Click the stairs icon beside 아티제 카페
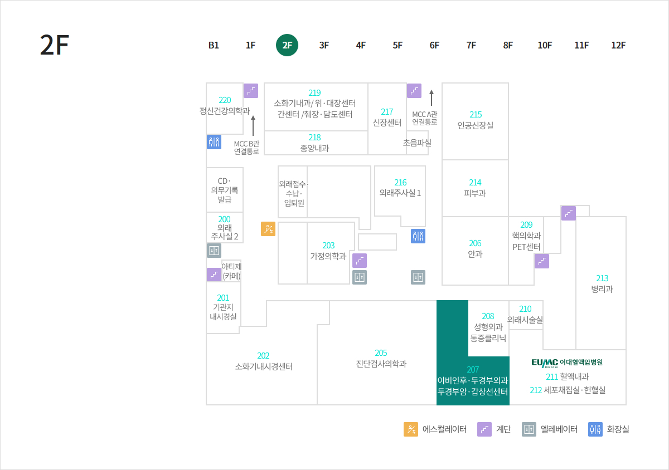This screenshot has height=470, width=669. 214,275
